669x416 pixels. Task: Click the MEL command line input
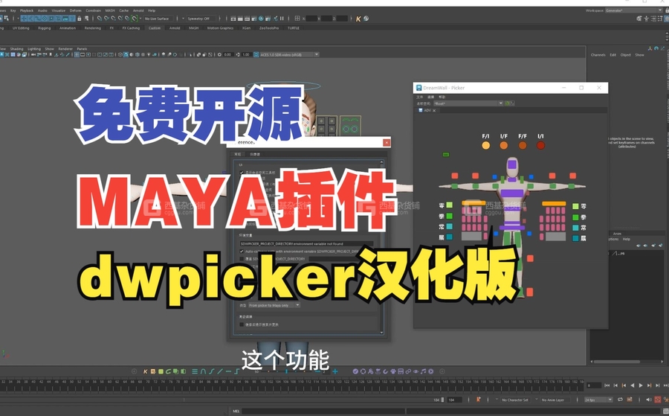pos(322,412)
